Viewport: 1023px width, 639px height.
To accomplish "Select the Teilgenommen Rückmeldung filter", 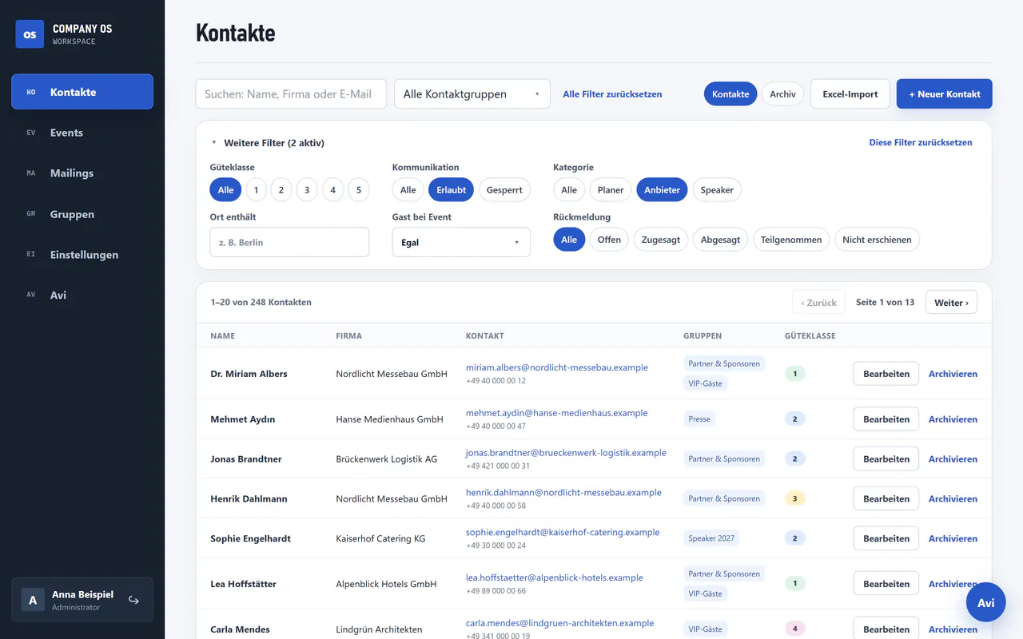I will tap(791, 240).
